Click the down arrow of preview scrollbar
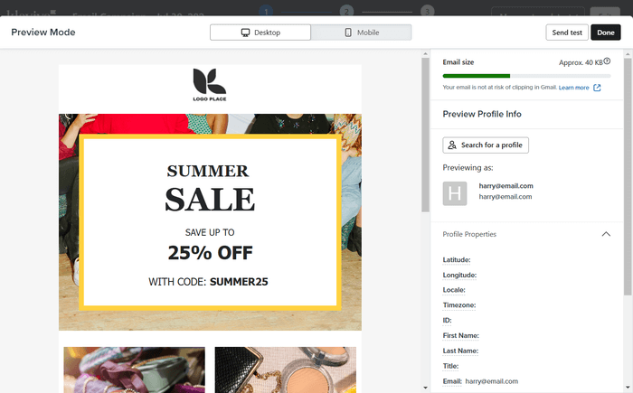Image resolution: width=633 pixels, height=393 pixels. (425, 388)
